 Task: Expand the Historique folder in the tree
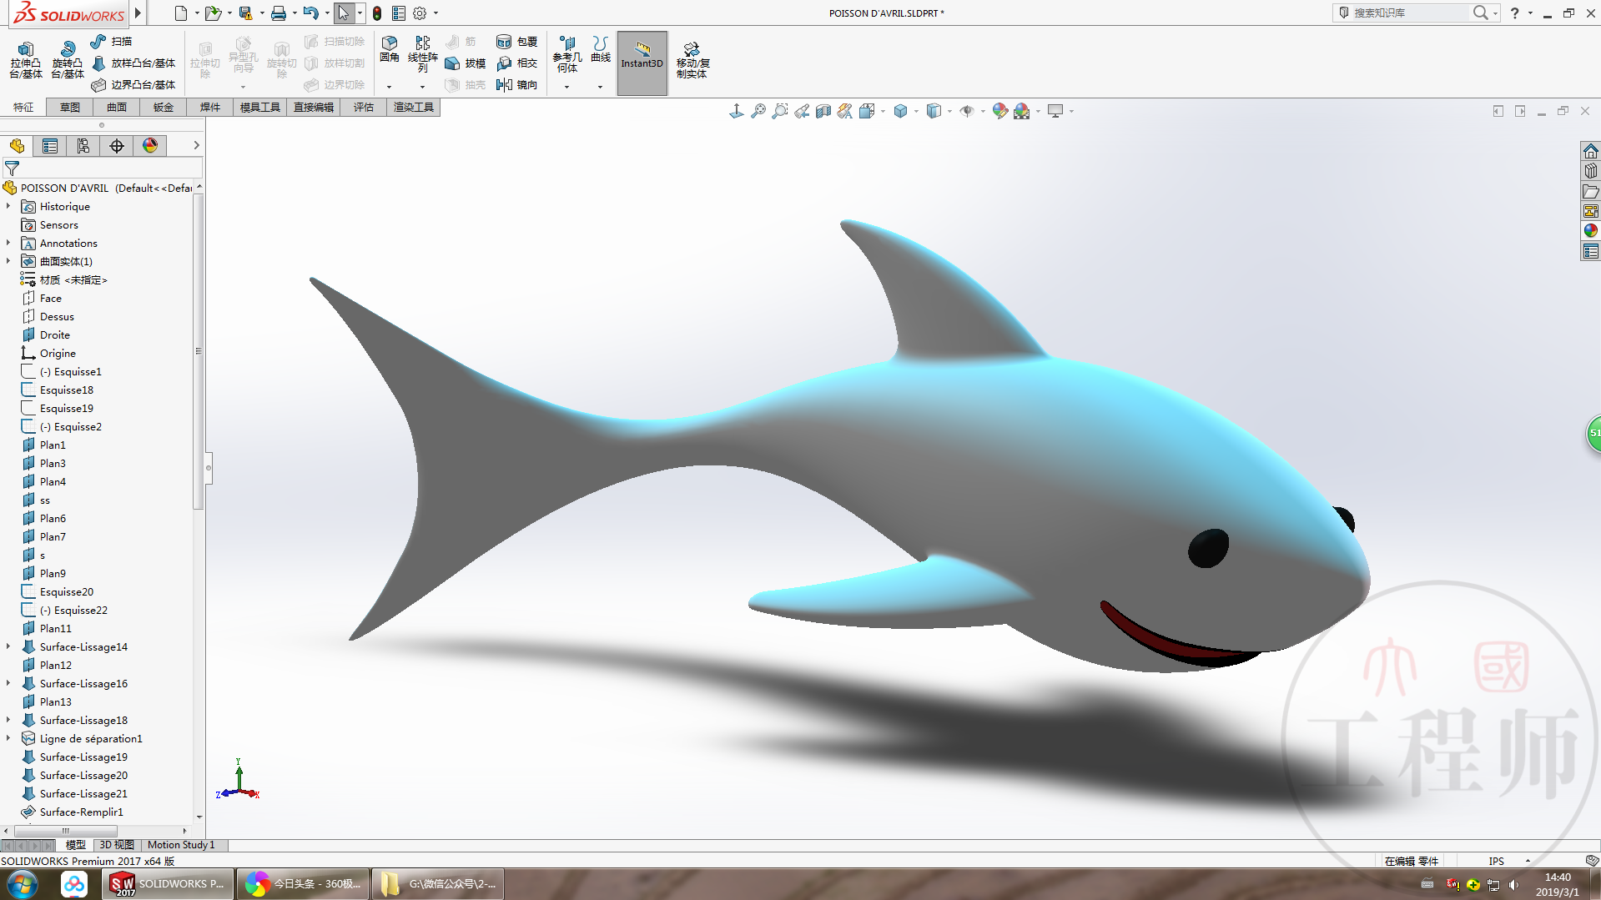coord(8,206)
